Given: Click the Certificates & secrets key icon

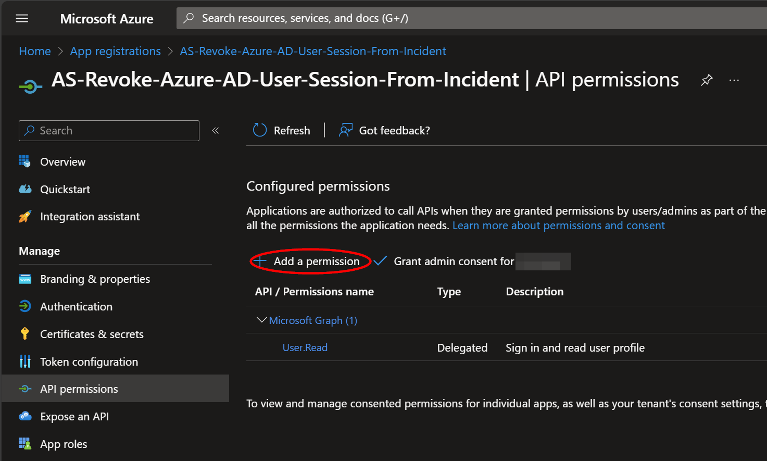Looking at the screenshot, I should pyautogui.click(x=25, y=334).
